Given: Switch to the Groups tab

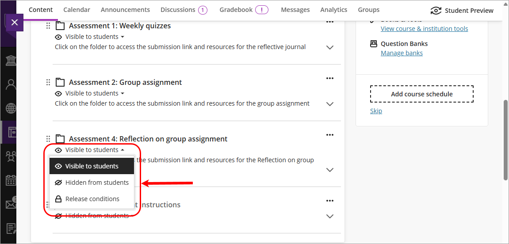Looking at the screenshot, I should click(369, 10).
